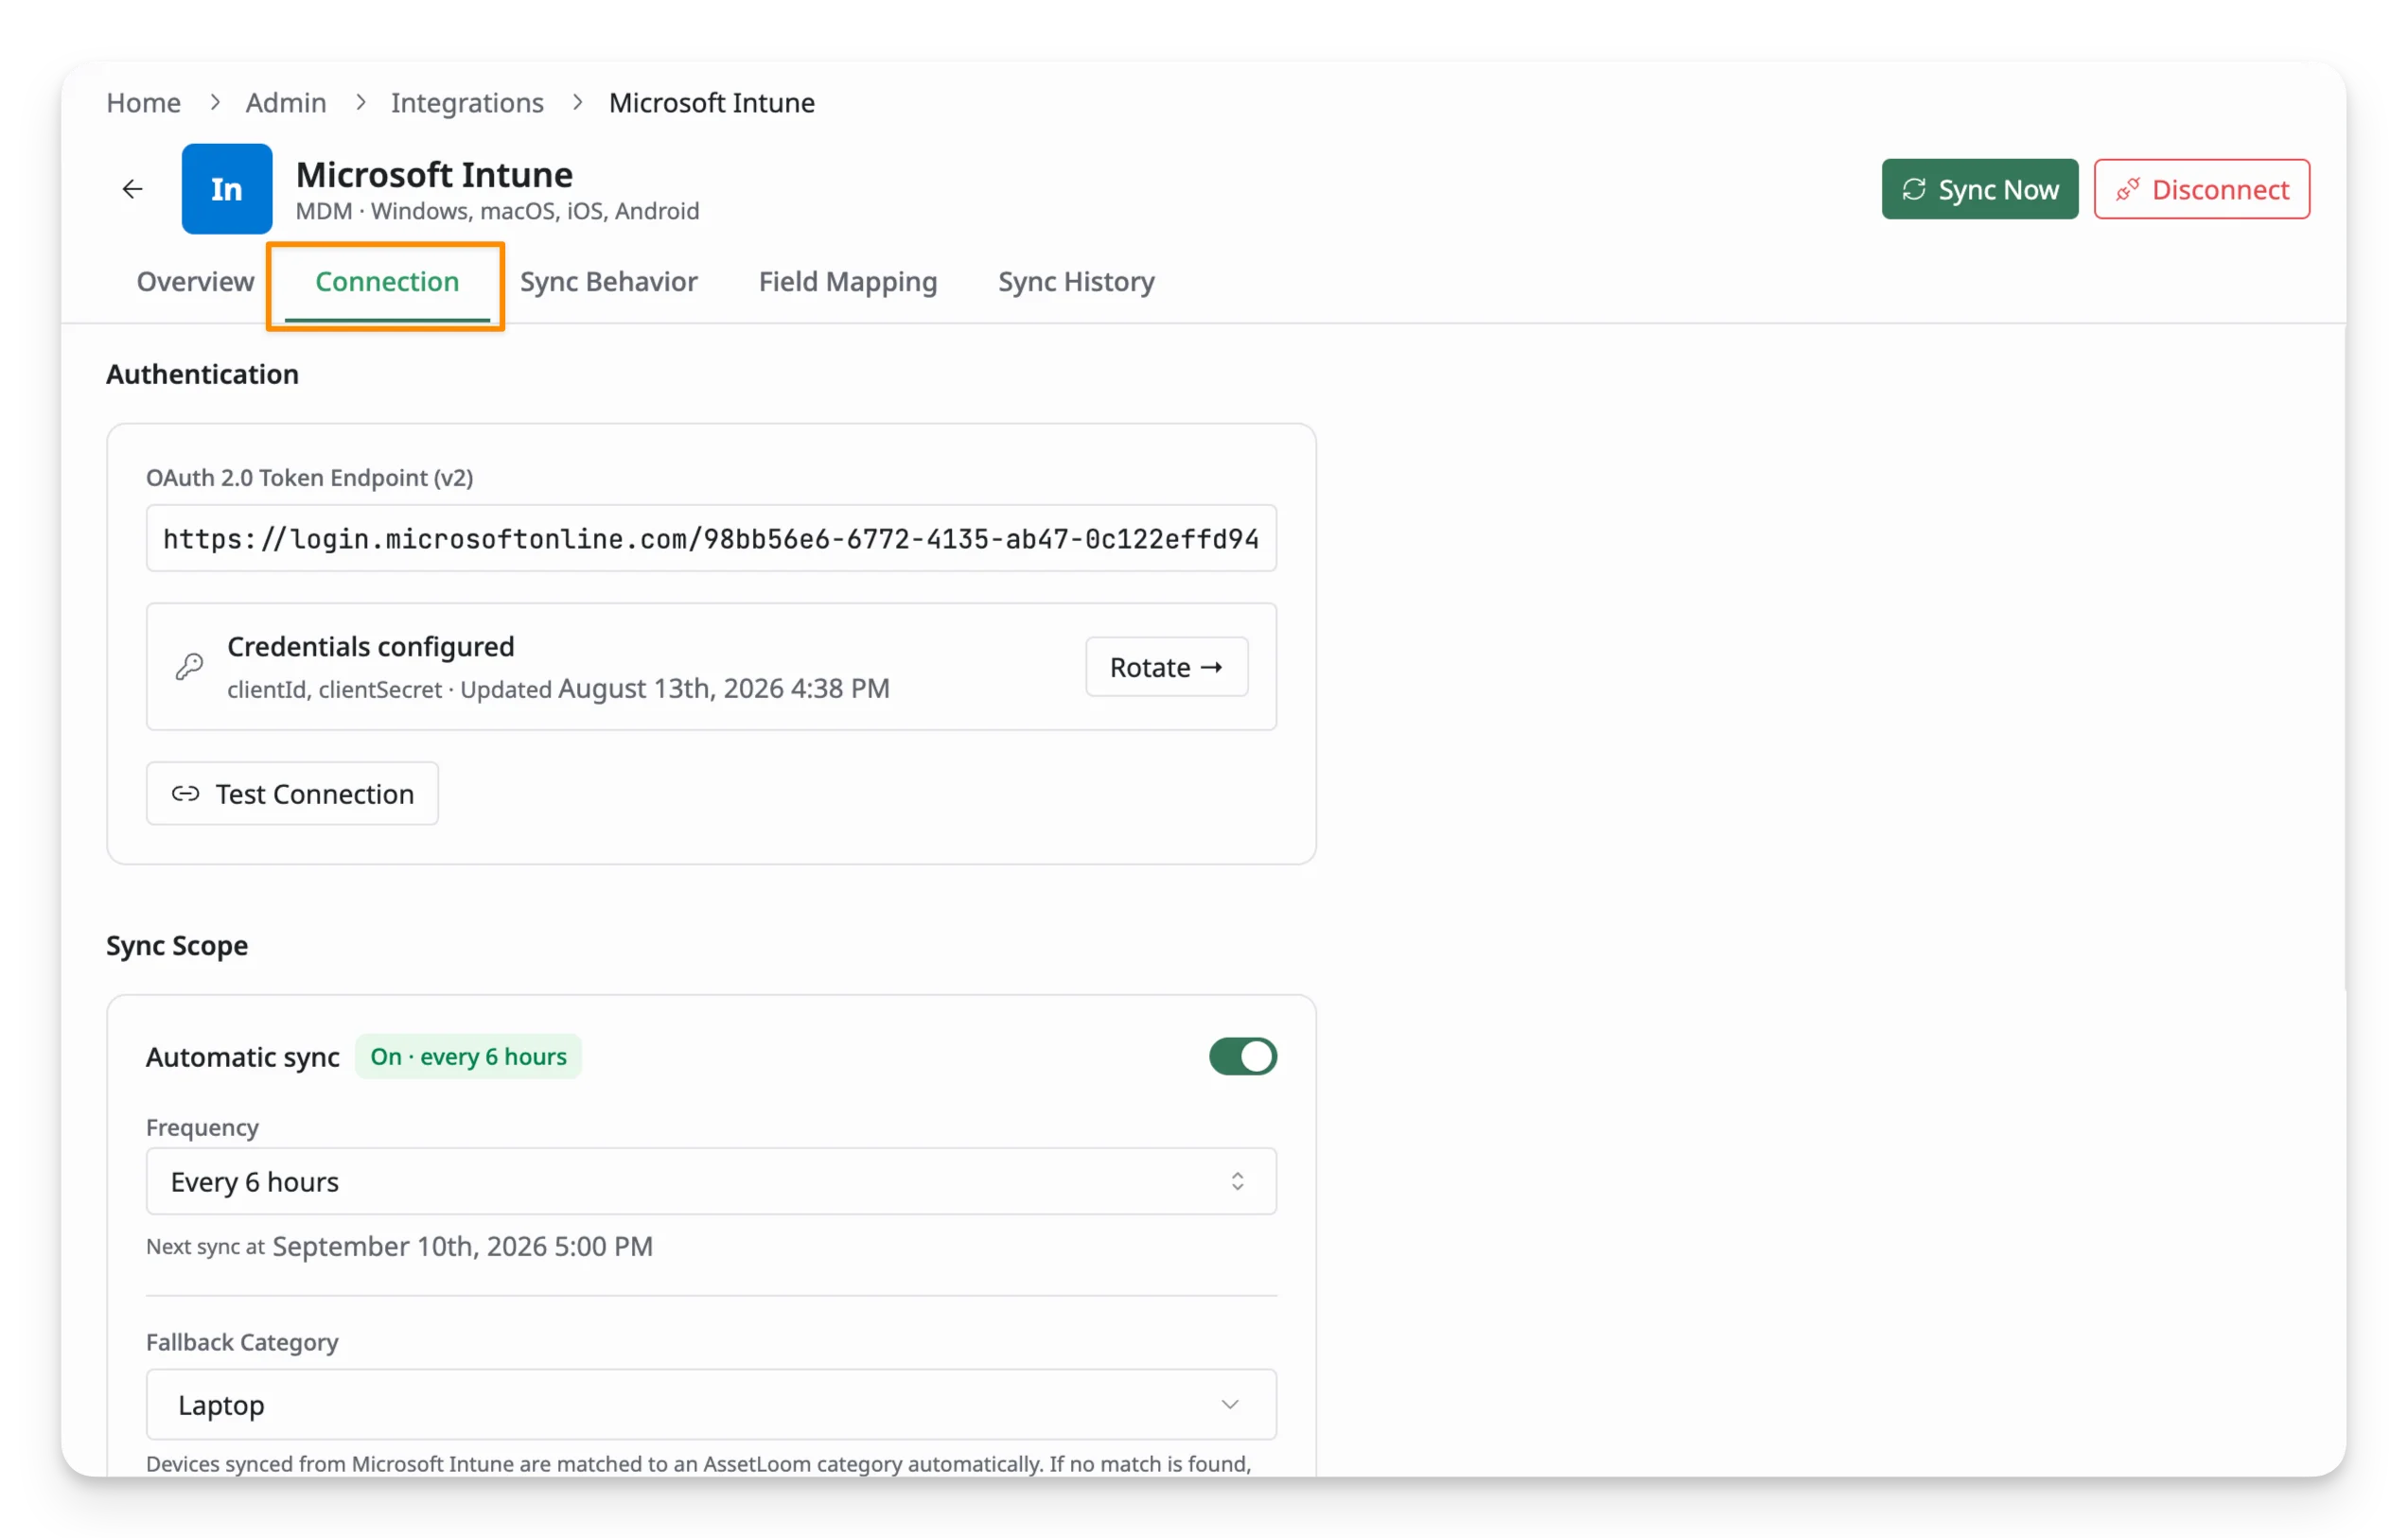Run Test Connection
2408x1538 pixels.
pyautogui.click(x=292, y=794)
